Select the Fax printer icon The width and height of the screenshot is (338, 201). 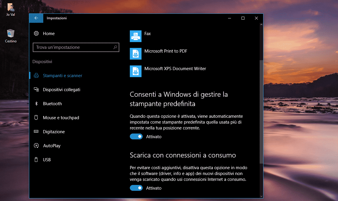pyautogui.click(x=136, y=36)
